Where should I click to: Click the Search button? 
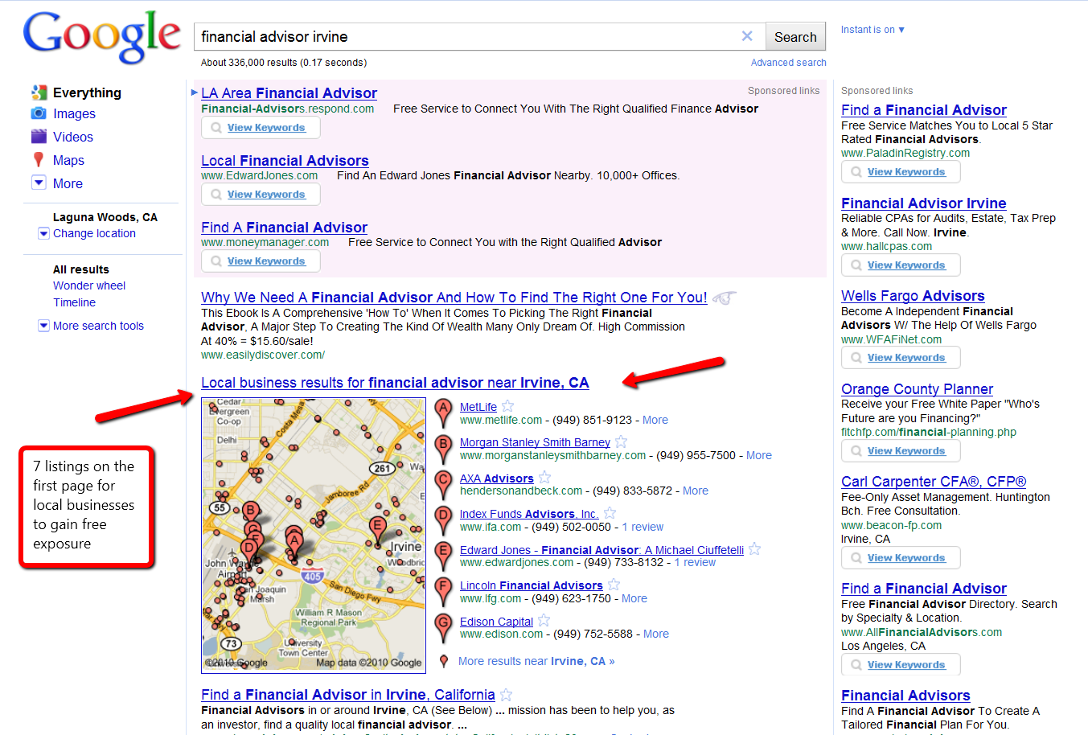pyautogui.click(x=795, y=37)
